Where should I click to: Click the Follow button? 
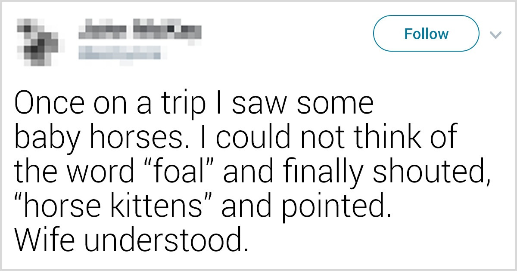tap(426, 34)
